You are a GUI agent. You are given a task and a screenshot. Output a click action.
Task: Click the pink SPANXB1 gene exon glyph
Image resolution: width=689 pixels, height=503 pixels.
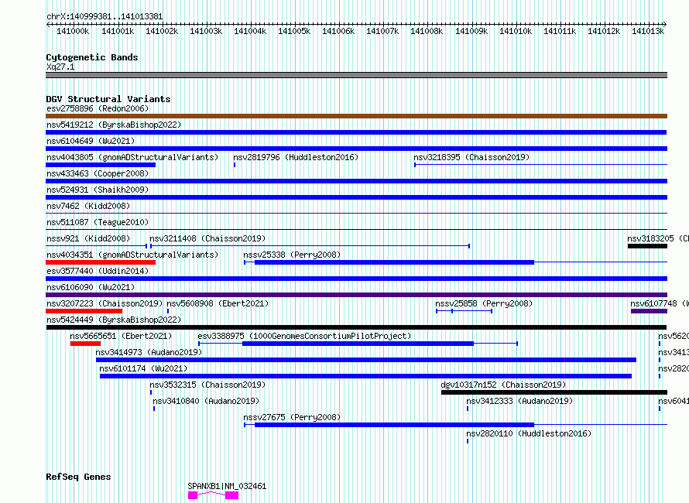213,495
